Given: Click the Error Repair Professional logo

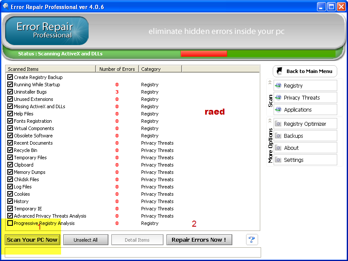Looking at the screenshot, I should point(46,30).
